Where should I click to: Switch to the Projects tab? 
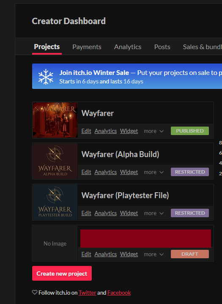47,47
